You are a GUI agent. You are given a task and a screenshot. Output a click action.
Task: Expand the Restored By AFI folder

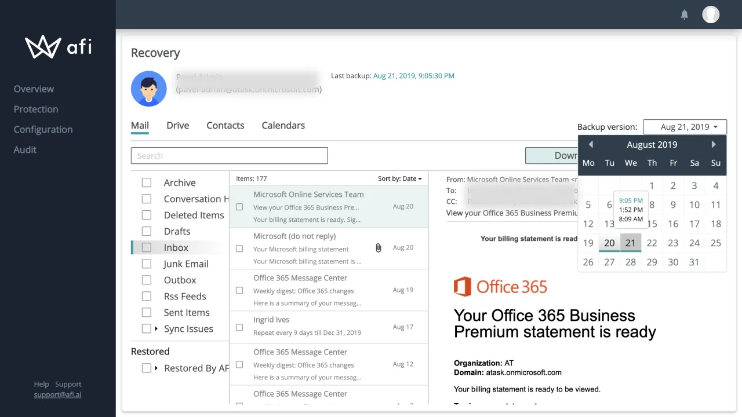[x=156, y=368]
